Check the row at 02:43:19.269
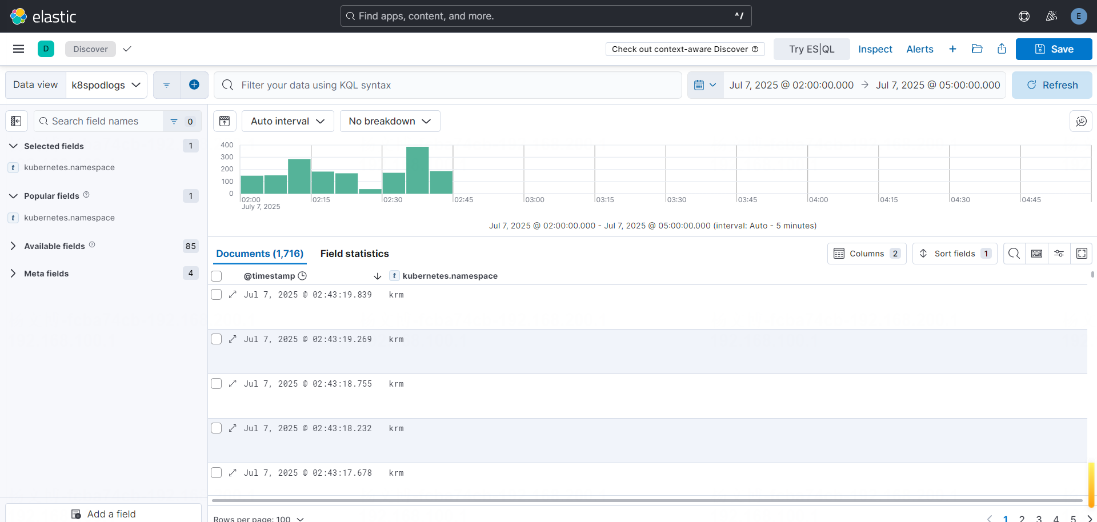This screenshot has width=1097, height=522. [x=217, y=339]
